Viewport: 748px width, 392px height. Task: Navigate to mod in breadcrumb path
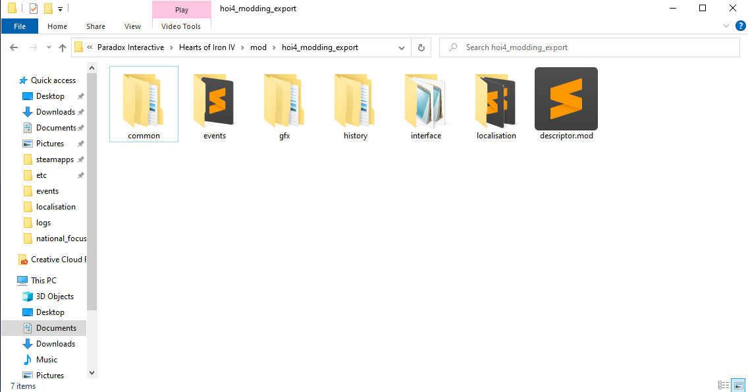click(258, 47)
